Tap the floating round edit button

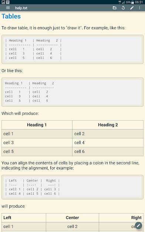138,225
